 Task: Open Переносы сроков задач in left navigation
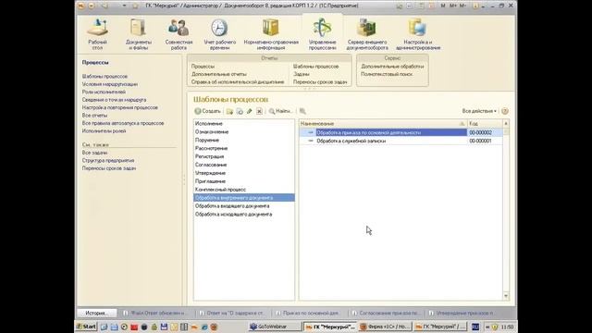point(109,168)
